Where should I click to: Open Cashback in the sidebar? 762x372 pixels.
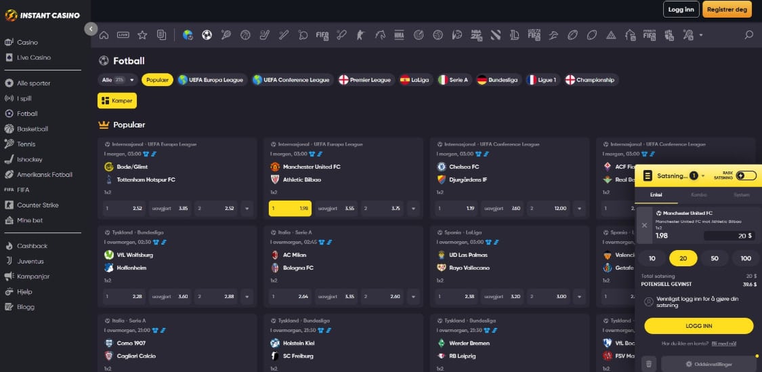(32, 246)
